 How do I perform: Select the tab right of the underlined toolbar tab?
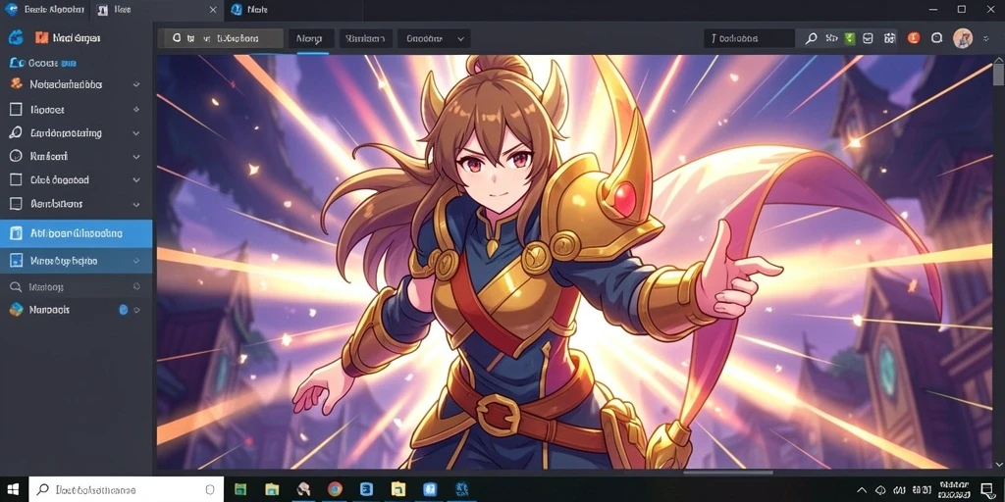click(x=365, y=38)
